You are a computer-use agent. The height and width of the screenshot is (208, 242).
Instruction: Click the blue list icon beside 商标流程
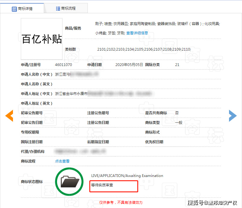[58, 8]
